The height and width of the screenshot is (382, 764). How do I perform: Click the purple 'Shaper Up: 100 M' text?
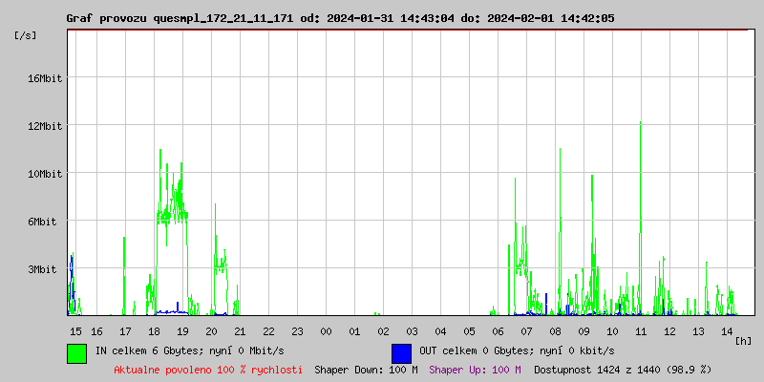coord(475,369)
